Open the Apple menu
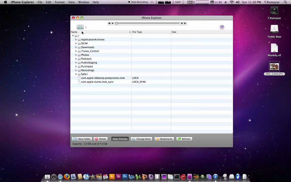This screenshot has width=291, height=182. (x=6, y=2)
